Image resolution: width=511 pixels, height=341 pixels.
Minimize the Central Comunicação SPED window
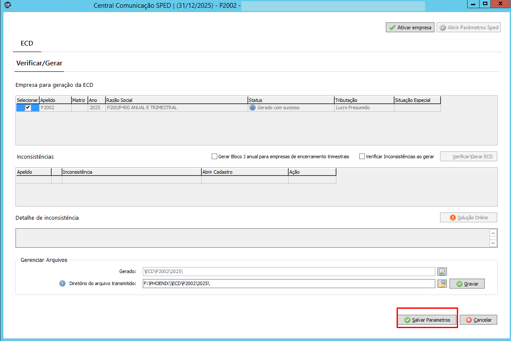coord(473,4)
